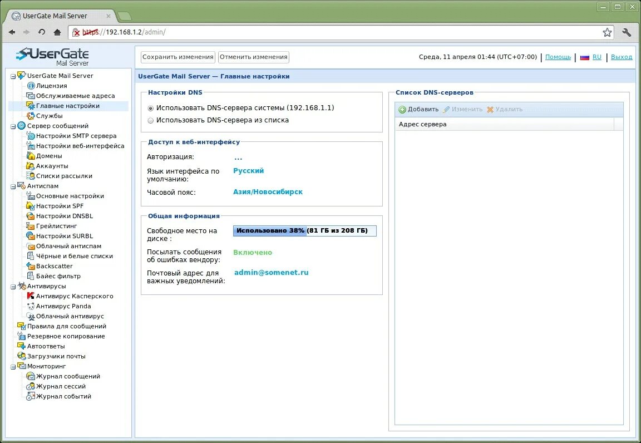Viewport: 641px width, 443px height.
Task: Go to browser home page
Action: click(57, 32)
